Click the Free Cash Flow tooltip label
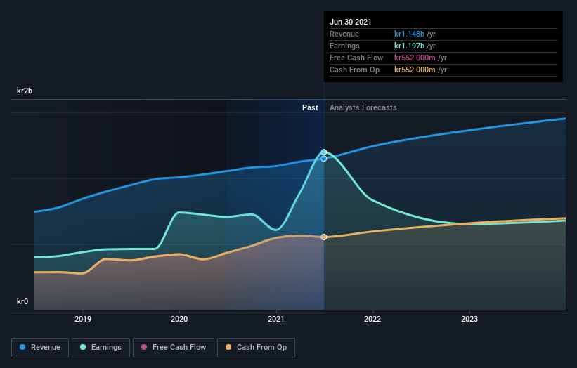 point(356,58)
